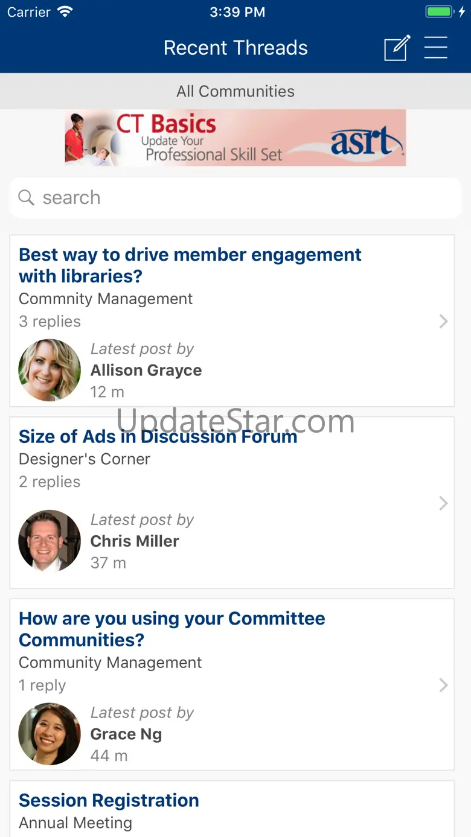View Allison Grayce's profile photo
The height and width of the screenshot is (837, 471).
coord(50,370)
